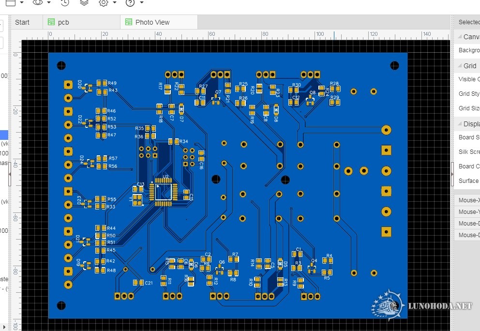This screenshot has height=331, width=480.
Task: Click the eye view icon in toolbar
Action: (38, 2)
